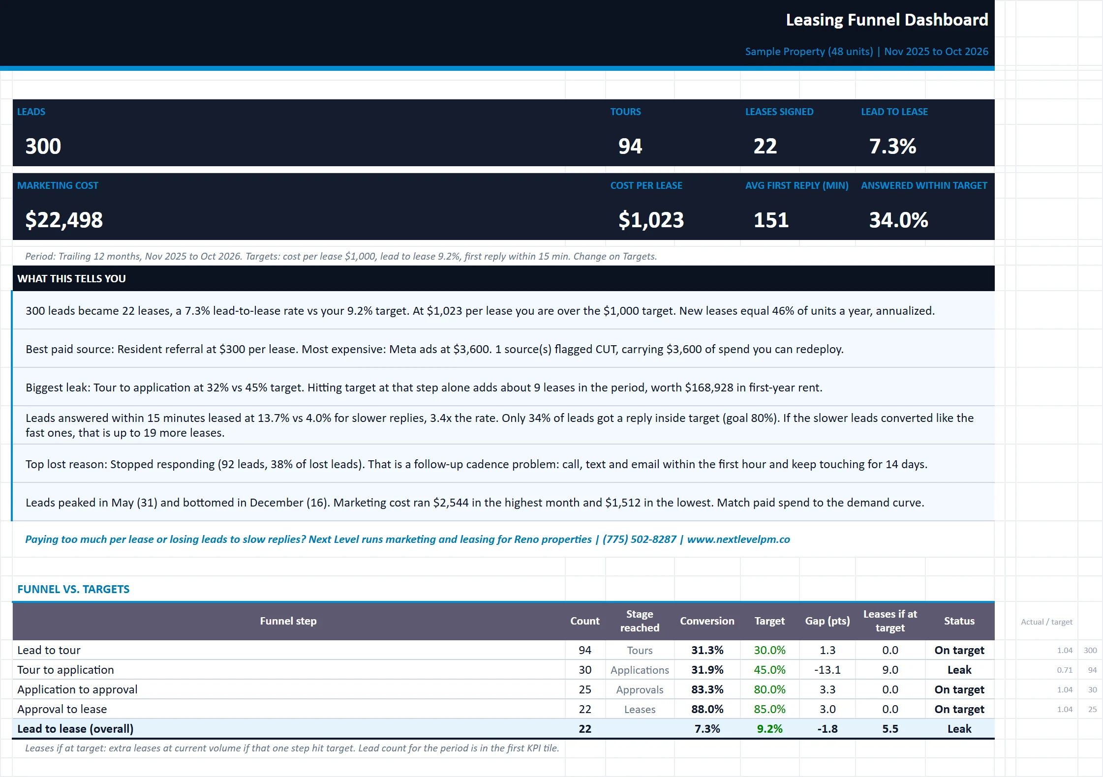Image resolution: width=1103 pixels, height=777 pixels.
Task: Click the Marketing Cost $22,498 value
Action: (x=64, y=220)
